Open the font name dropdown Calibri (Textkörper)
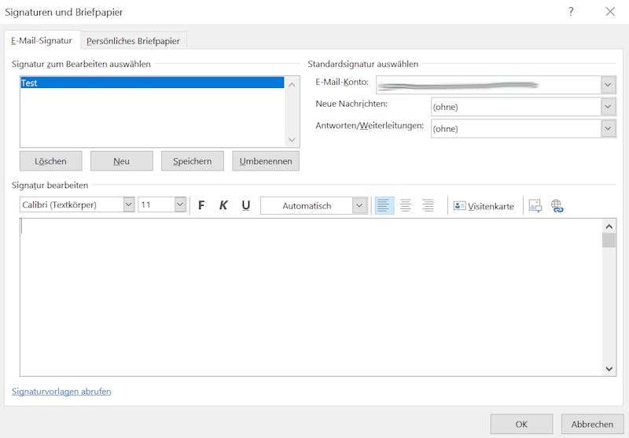Viewport: 629px width, 438px height. (x=129, y=204)
